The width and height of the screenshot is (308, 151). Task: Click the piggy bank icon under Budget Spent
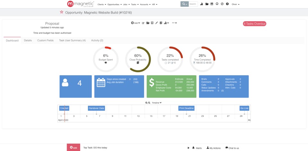coord(106,63)
